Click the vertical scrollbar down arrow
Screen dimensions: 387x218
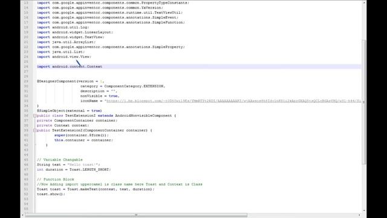point(364,211)
